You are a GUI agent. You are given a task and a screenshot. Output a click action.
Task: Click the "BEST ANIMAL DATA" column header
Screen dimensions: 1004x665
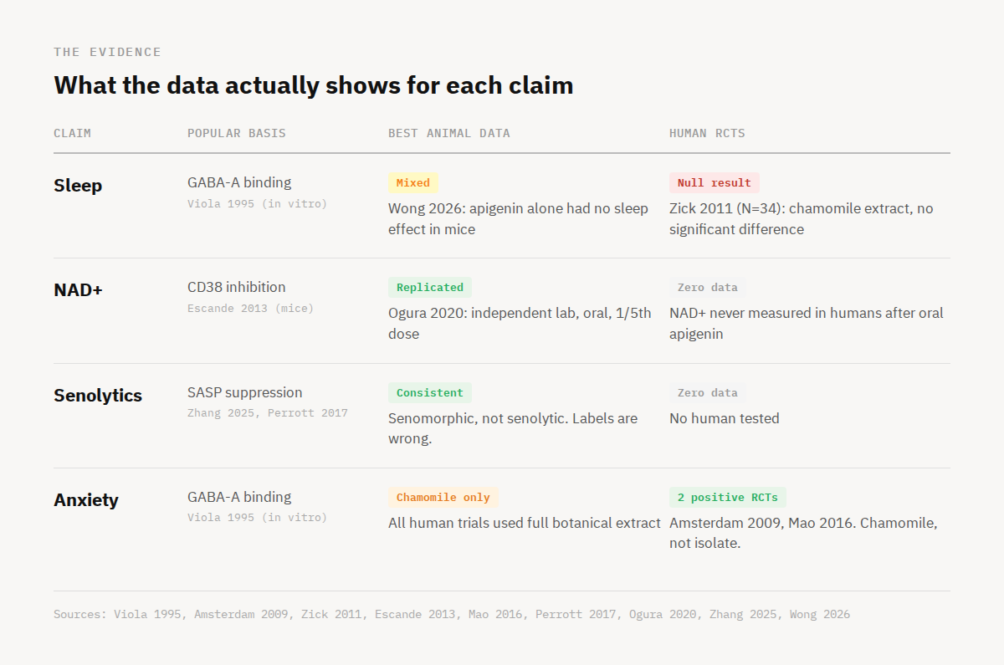448,133
